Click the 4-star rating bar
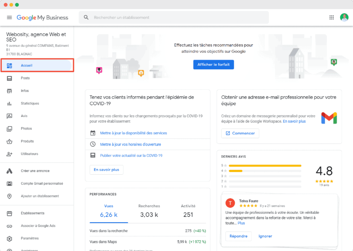 tap(265, 171)
